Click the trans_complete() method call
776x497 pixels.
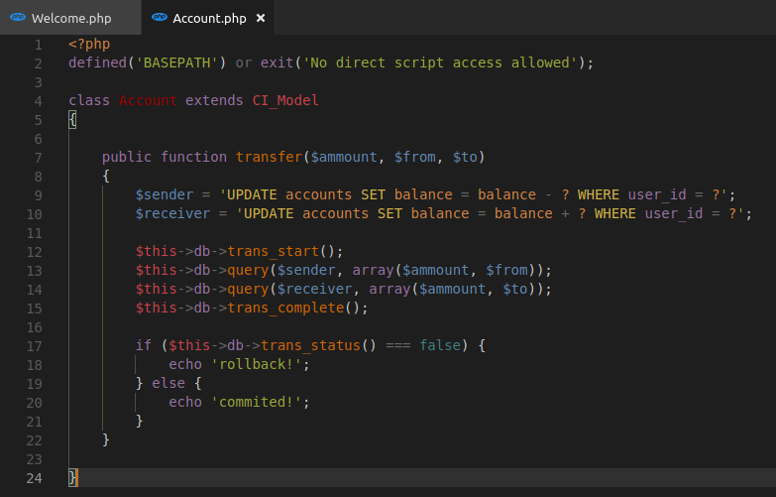point(297,308)
